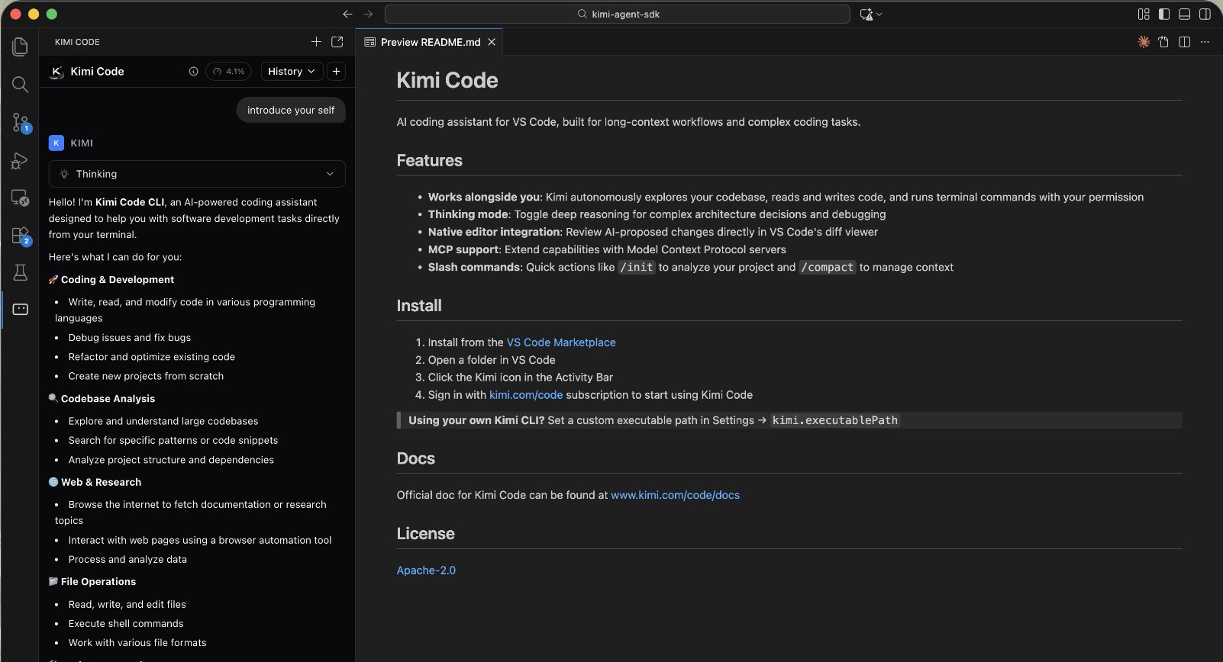Open the Explorer view in activity bar

pyautogui.click(x=20, y=47)
